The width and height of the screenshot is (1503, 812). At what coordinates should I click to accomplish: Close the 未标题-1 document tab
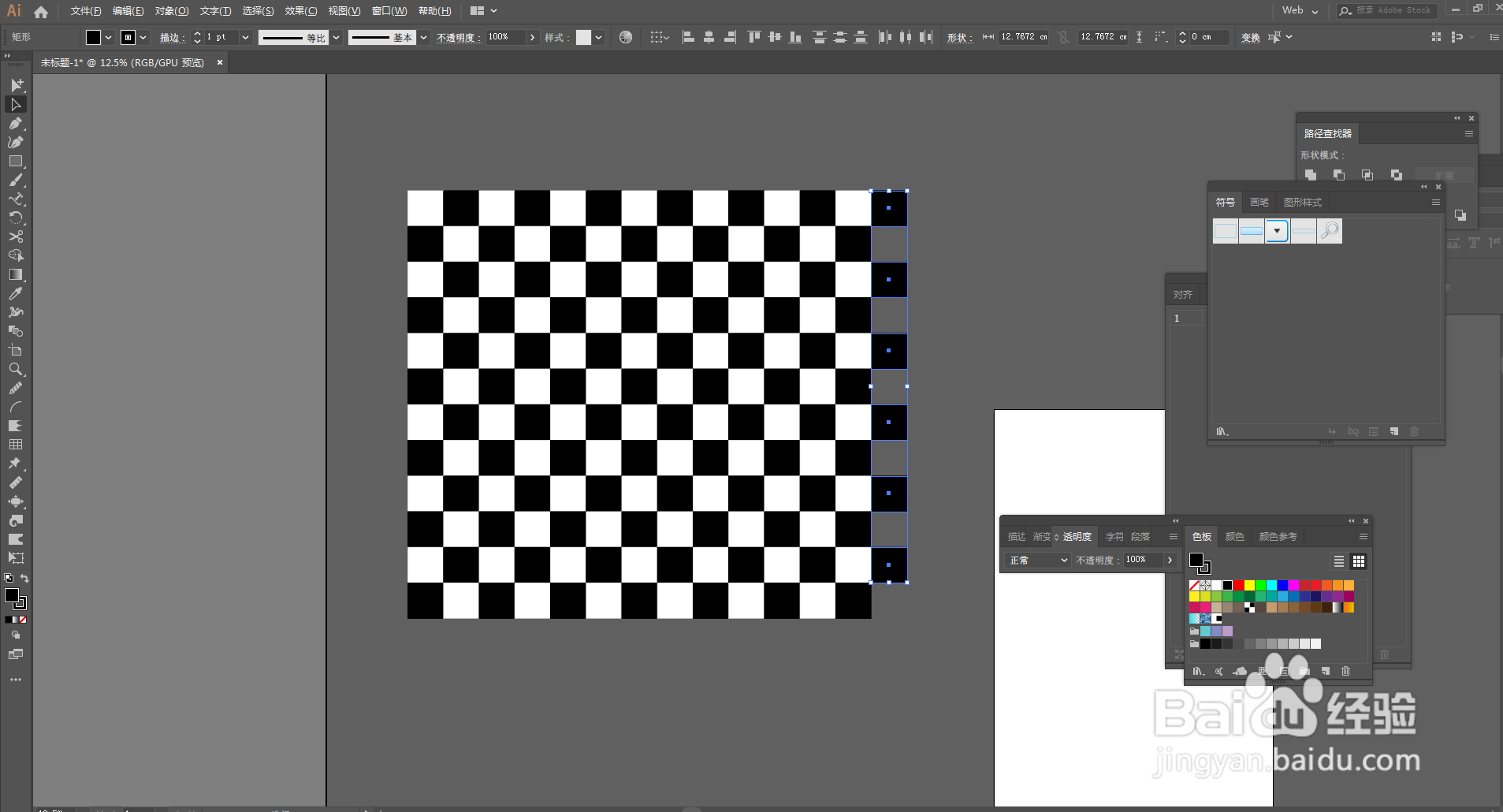tap(220, 62)
